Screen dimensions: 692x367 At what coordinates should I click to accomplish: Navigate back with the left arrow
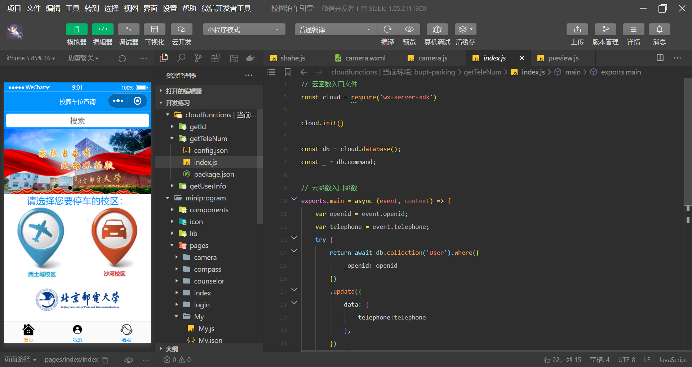[304, 72]
